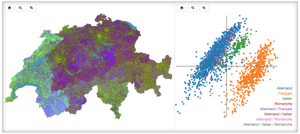Select the blue Allemand legend entry
Image resolution: width=300 pixels, height=134 pixels.
284,88
